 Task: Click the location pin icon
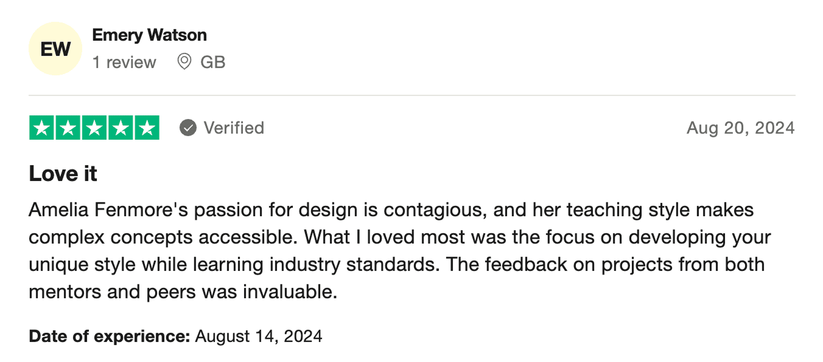(x=183, y=61)
